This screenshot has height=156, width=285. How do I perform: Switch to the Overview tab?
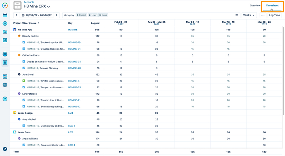(255, 6)
